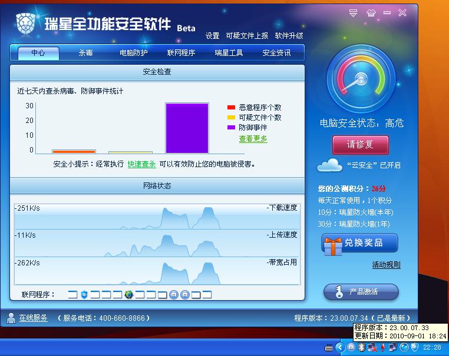Click the person icon beside 在线服务

(11, 318)
